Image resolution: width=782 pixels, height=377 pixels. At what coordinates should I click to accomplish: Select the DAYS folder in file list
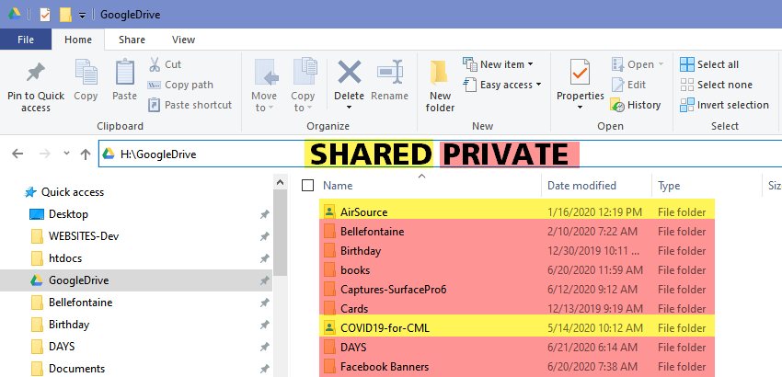517,347
